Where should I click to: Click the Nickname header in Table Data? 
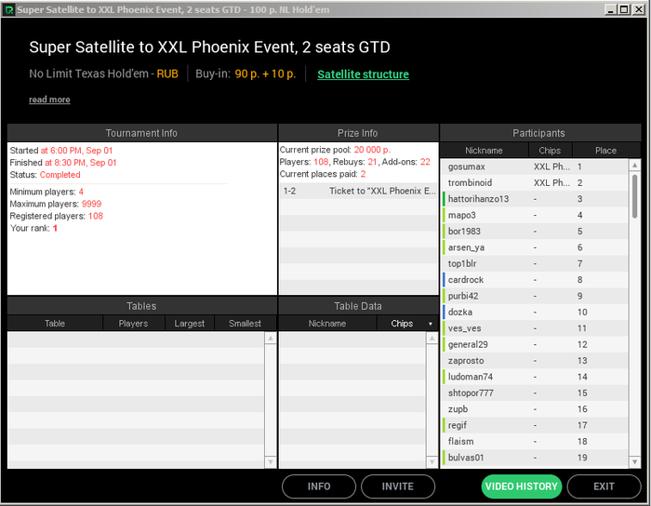pyautogui.click(x=327, y=324)
